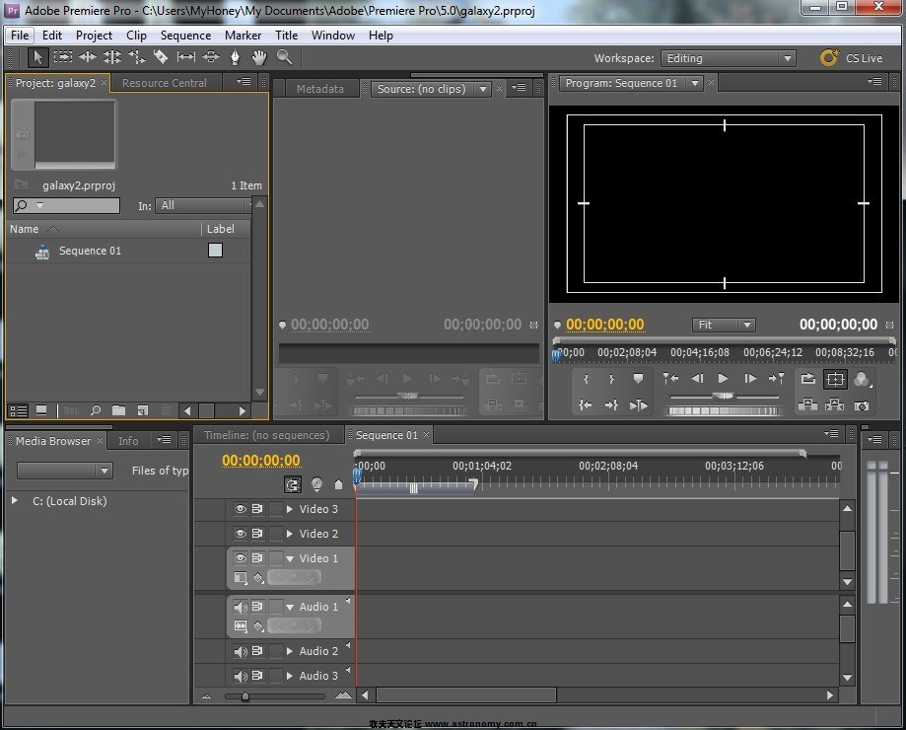
Task: Adjust the Program monitor shuttle slider
Action: pyautogui.click(x=724, y=397)
